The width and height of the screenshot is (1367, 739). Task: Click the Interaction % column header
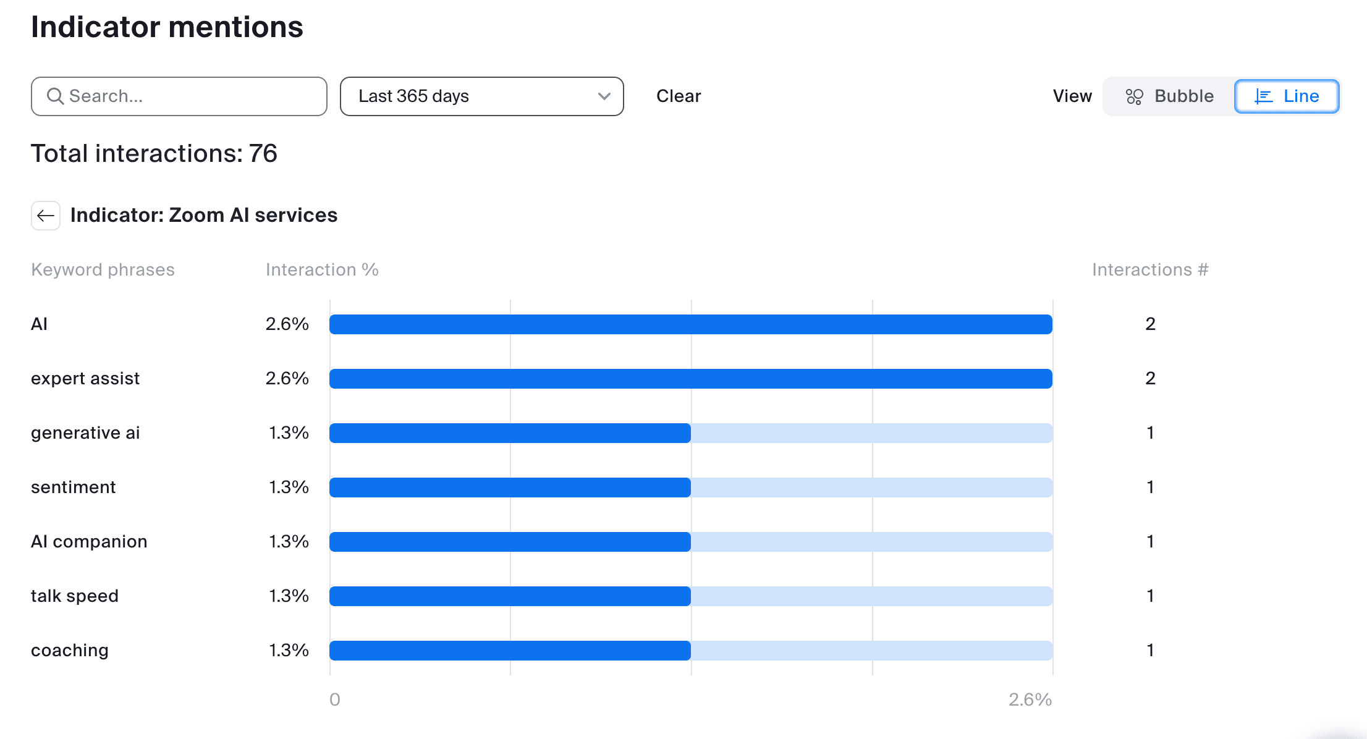coord(322,270)
